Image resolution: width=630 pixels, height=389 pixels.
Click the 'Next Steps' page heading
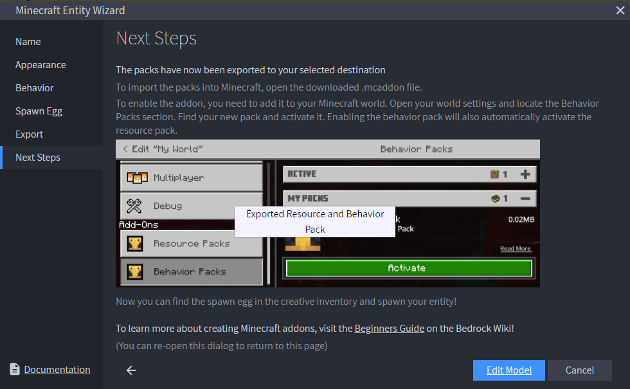click(x=156, y=39)
